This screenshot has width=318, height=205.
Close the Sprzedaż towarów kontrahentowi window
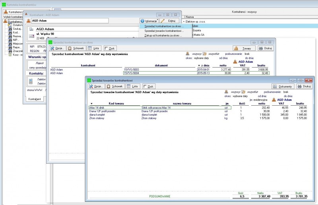(x=308, y=80)
